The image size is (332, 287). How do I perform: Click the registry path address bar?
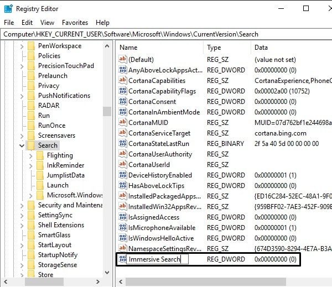click(166, 34)
